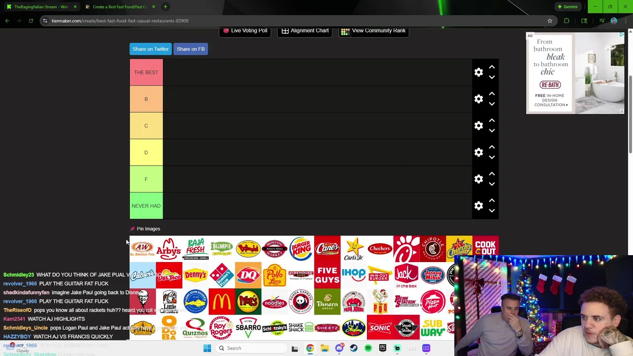633x356 pixels.
Task: Select the Sbarro logo
Action: 248,328
